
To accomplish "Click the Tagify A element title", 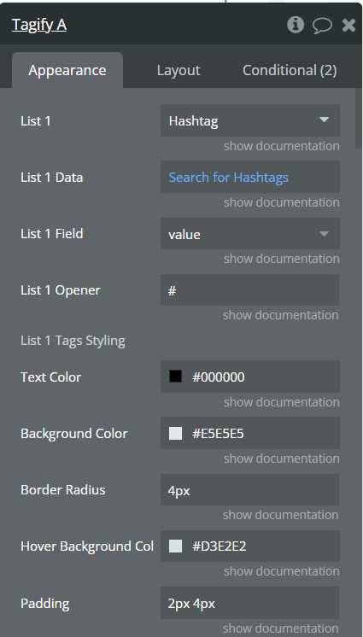I will click(39, 25).
